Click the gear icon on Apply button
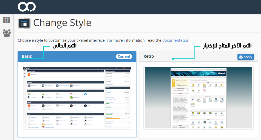Screen dimensions: 261x140 (241, 57)
